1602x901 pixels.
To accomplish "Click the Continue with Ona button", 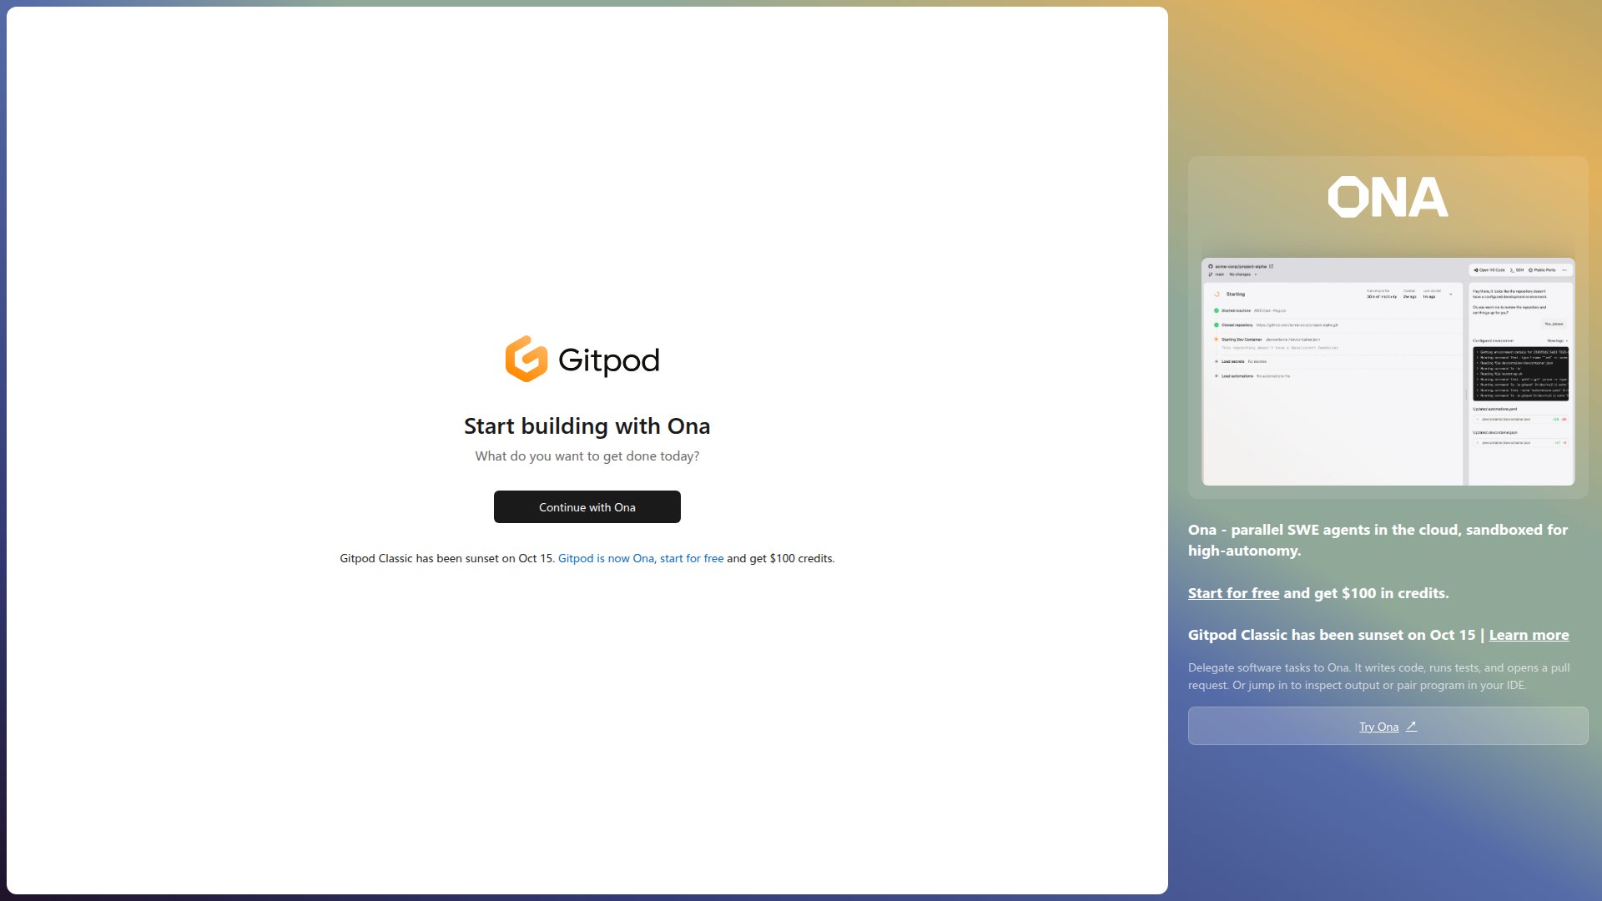I will click(587, 506).
